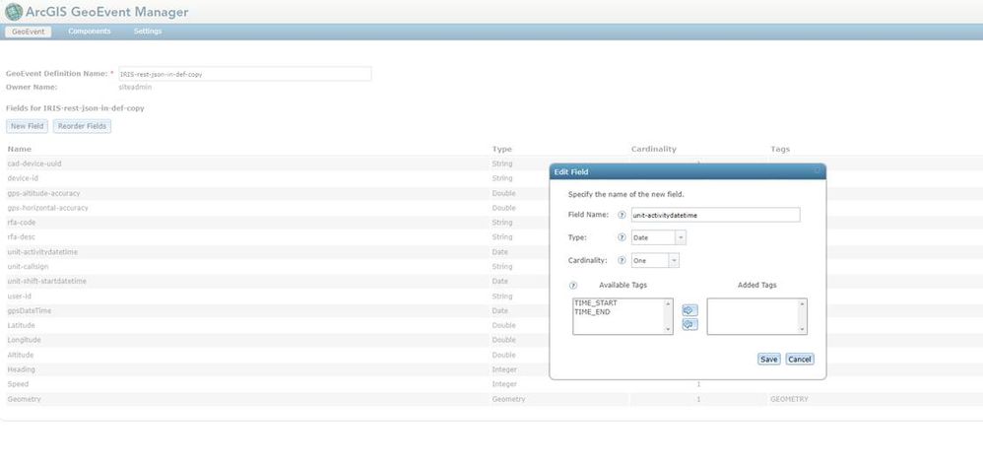
Task: Open help icon next to Cardinality
Action: pos(622,260)
